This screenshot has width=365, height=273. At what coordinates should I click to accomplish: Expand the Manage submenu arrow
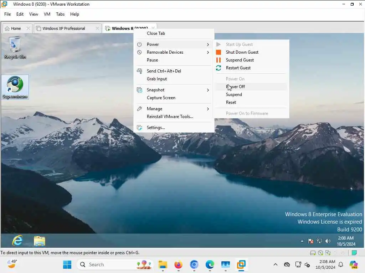pos(208,109)
